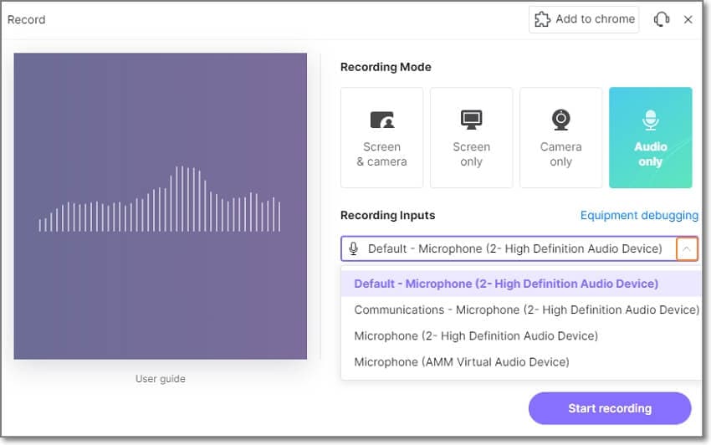Click the Recording Inputs heading
This screenshot has height=445, width=711.
[387, 216]
